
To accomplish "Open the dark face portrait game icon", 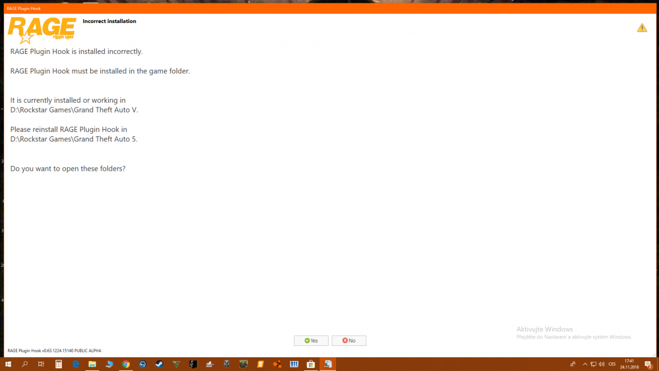I will click(193, 364).
